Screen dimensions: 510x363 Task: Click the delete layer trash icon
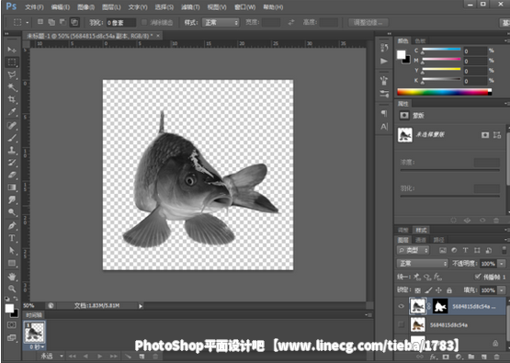(496, 357)
